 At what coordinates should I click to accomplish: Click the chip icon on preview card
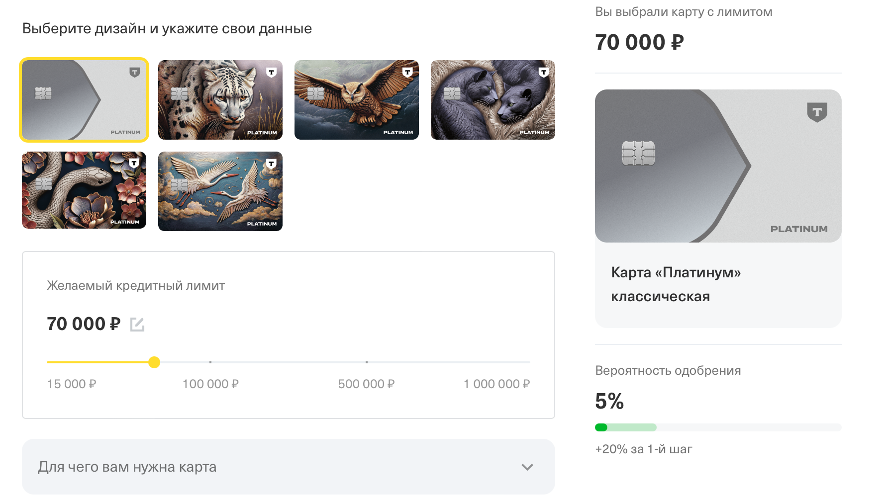coord(638,153)
